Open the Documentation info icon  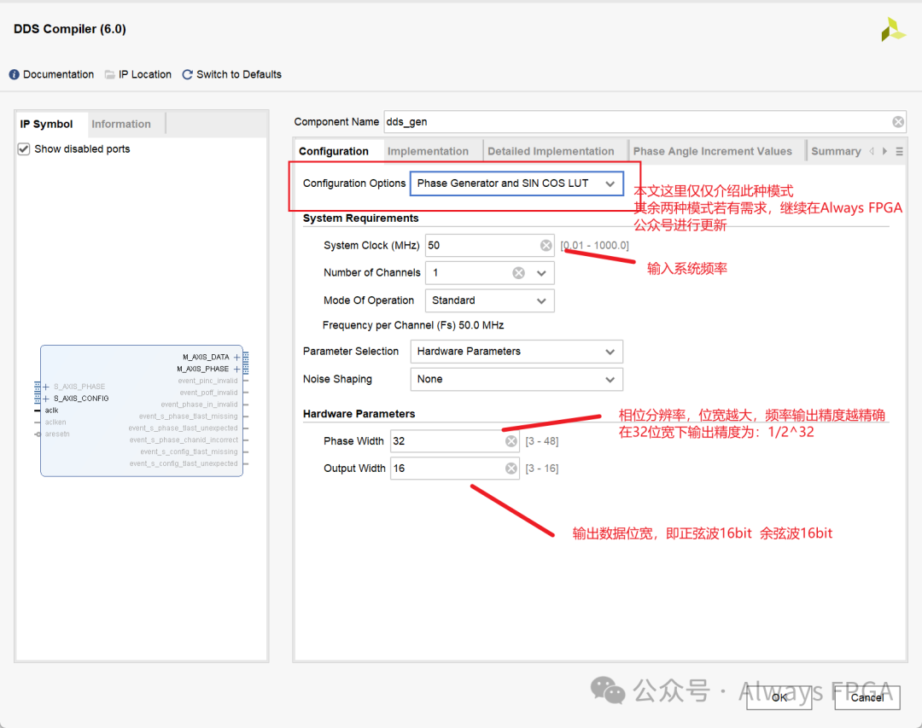tap(15, 75)
